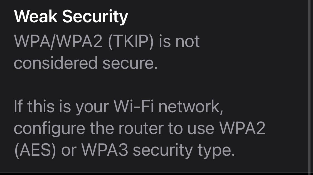Click the word "considered"

pos(56,63)
